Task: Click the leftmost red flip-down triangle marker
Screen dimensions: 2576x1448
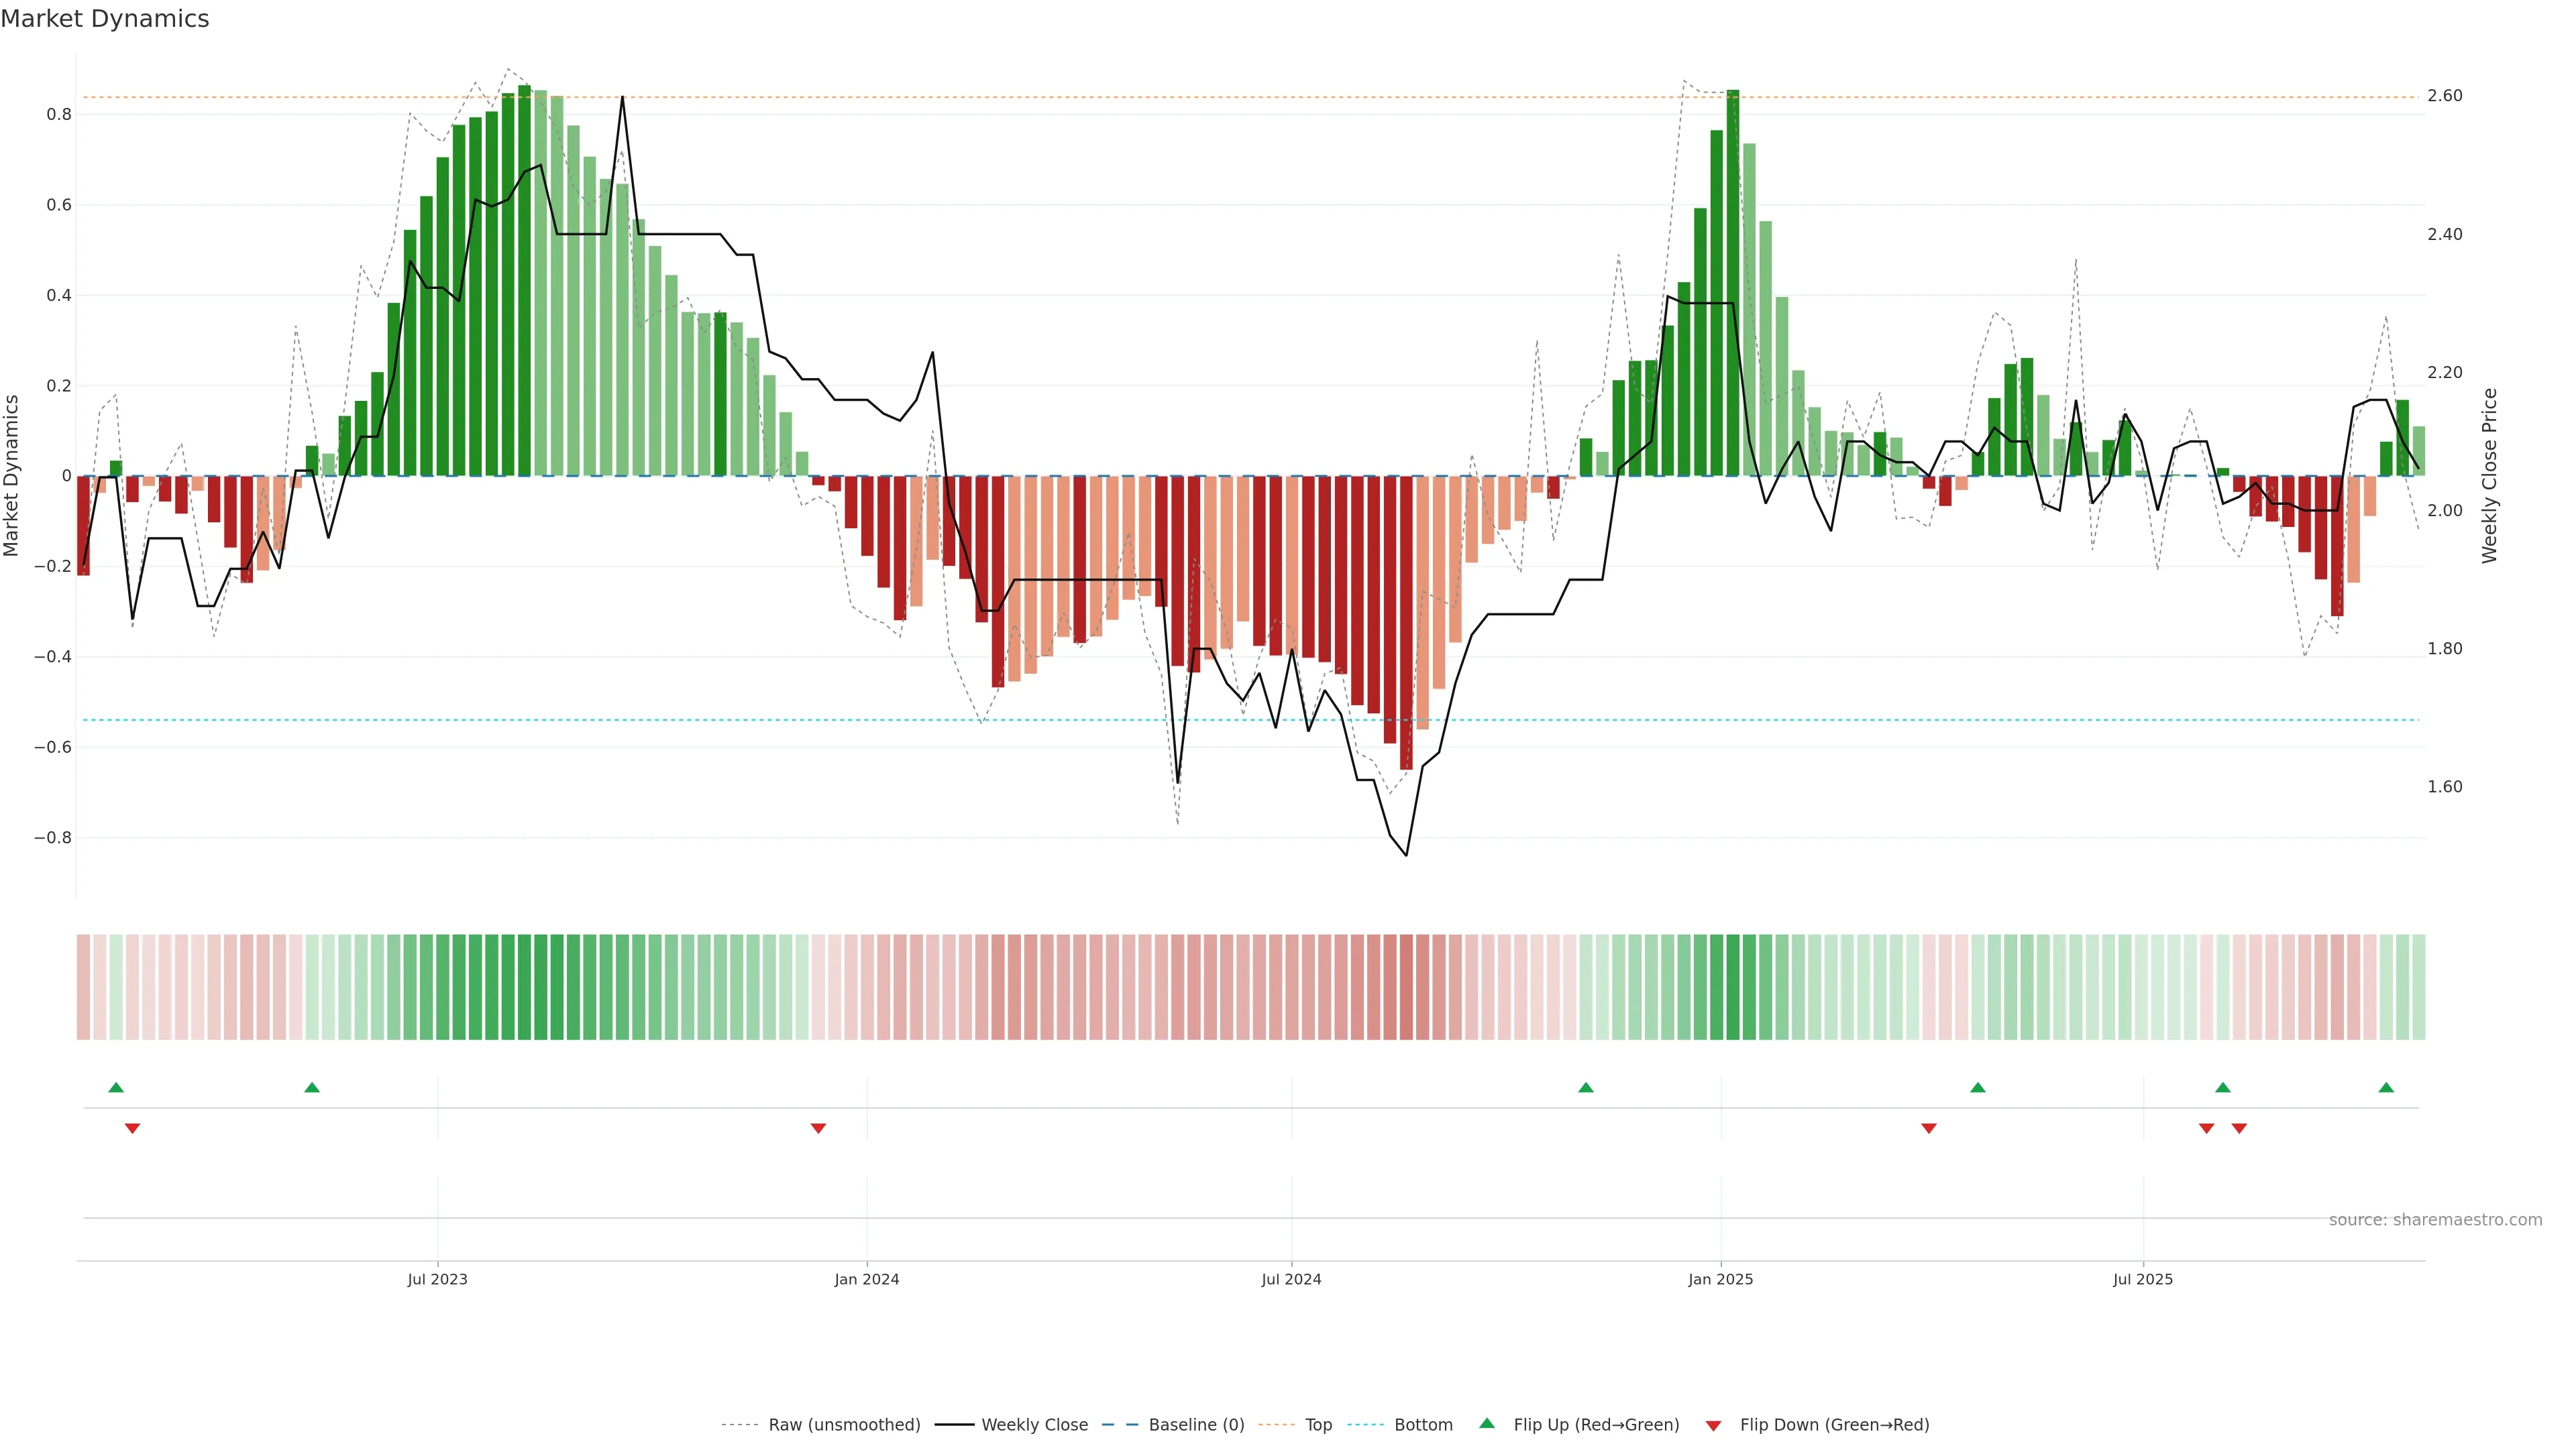Action: (x=132, y=1128)
